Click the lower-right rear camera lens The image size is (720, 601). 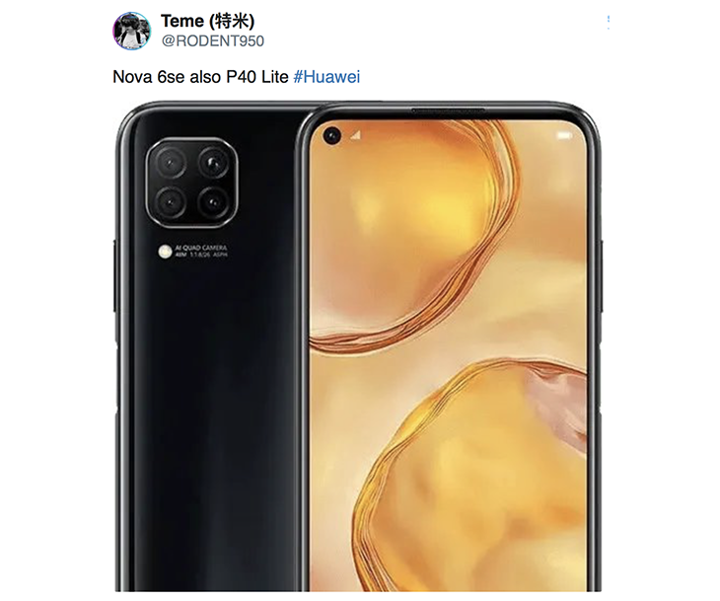click(213, 202)
